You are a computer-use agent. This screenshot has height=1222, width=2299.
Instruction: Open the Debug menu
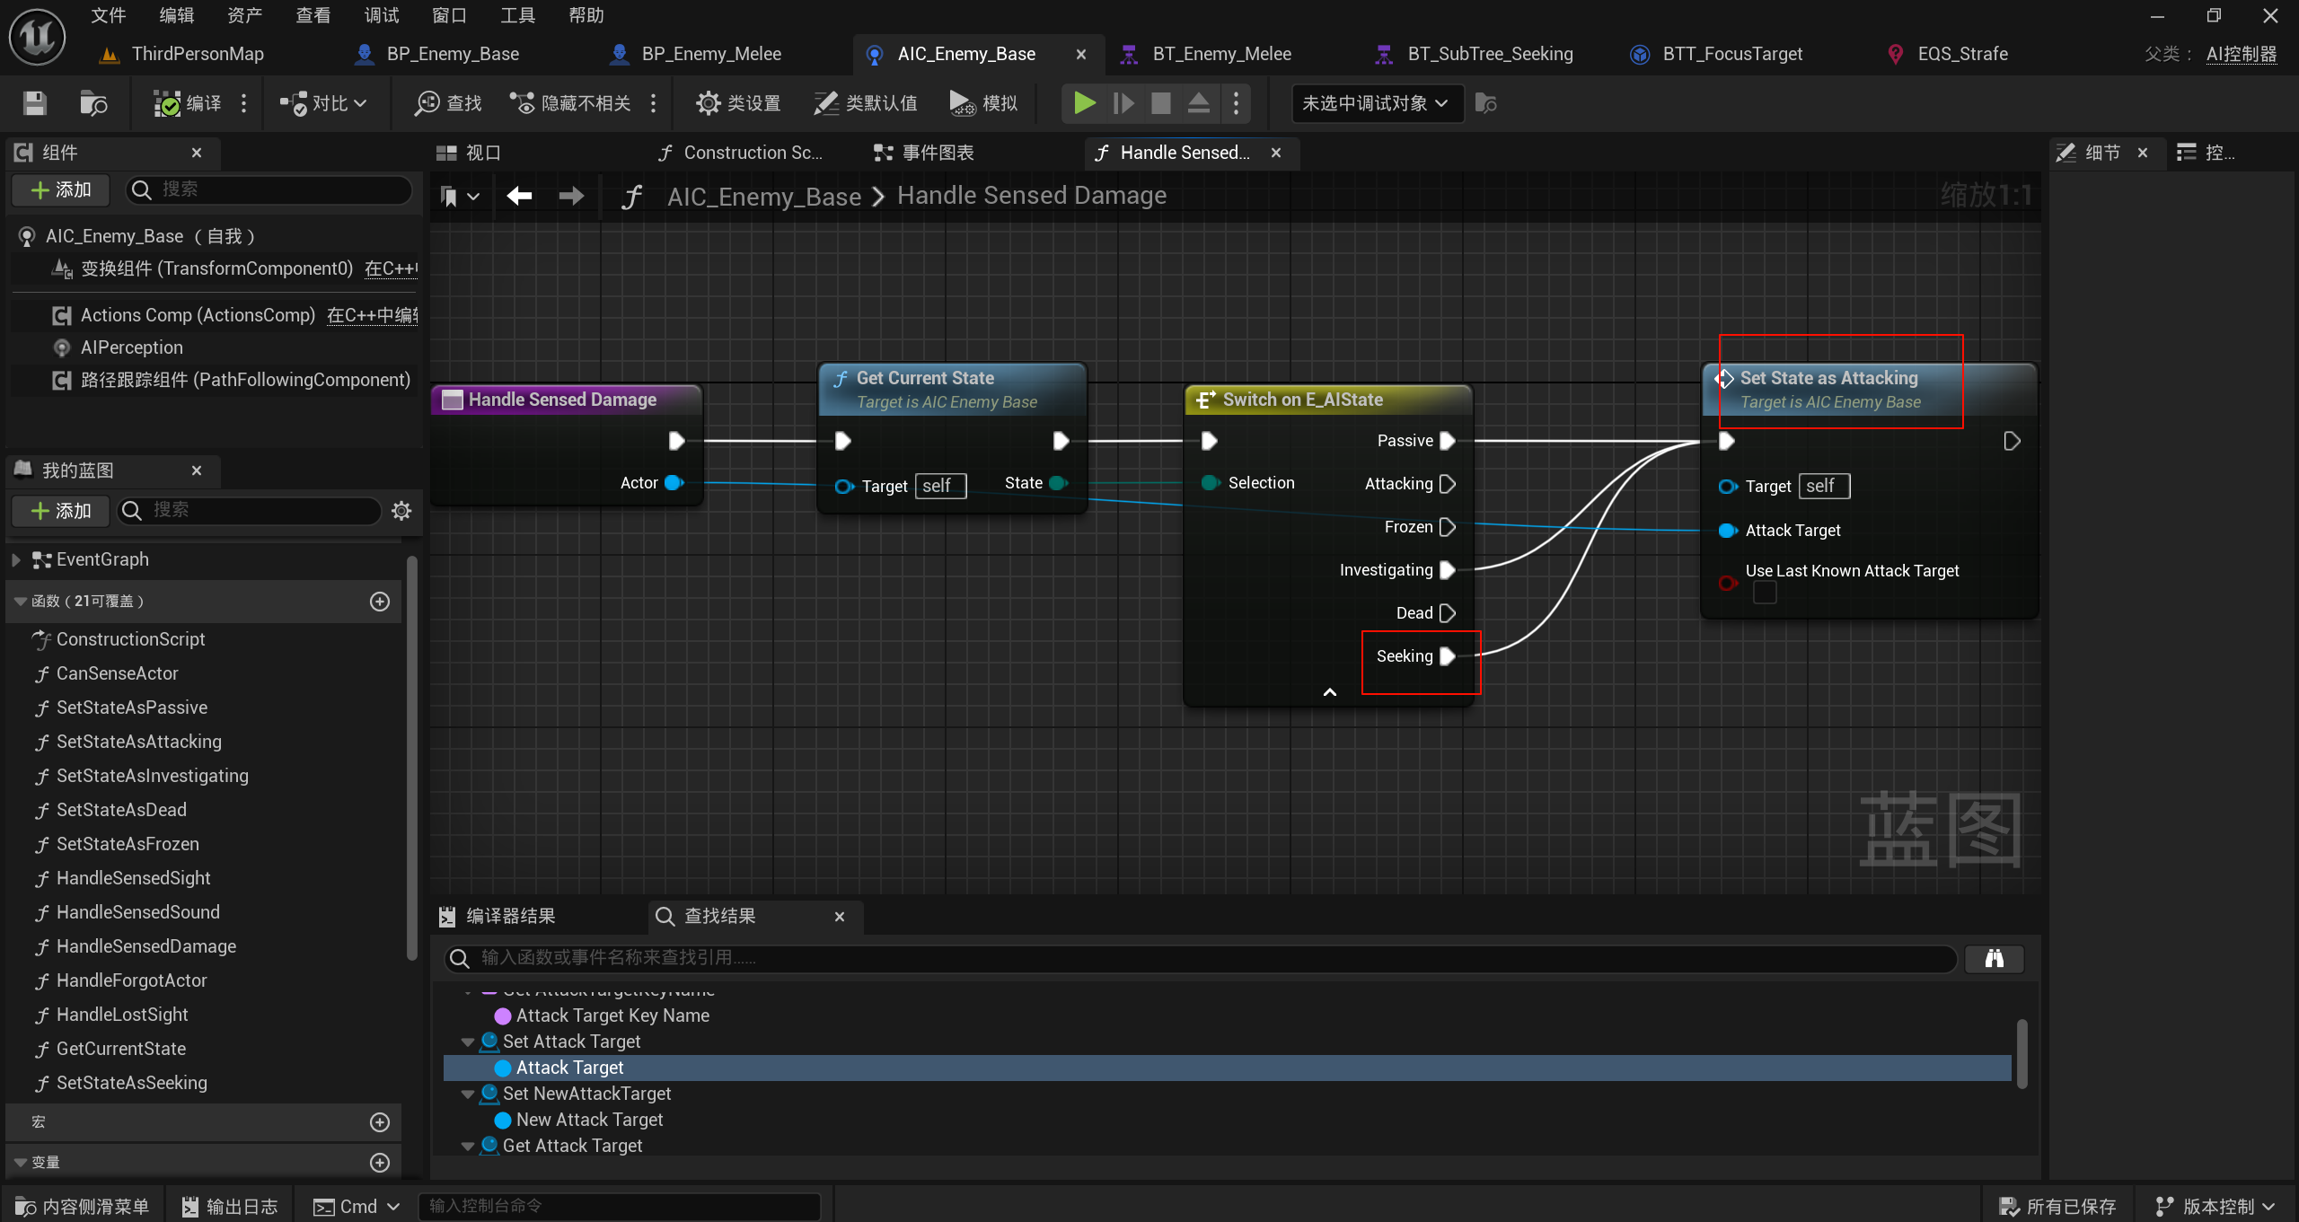[381, 15]
